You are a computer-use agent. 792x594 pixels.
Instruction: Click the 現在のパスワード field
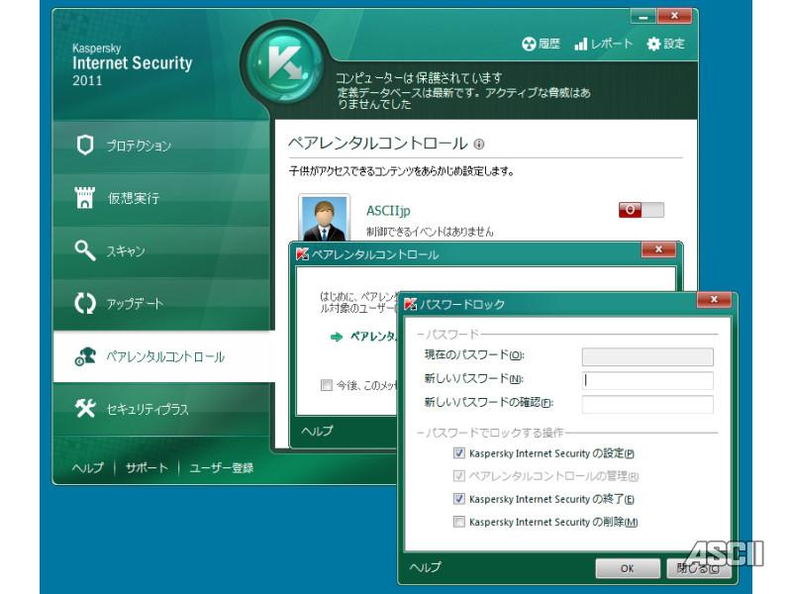647,356
